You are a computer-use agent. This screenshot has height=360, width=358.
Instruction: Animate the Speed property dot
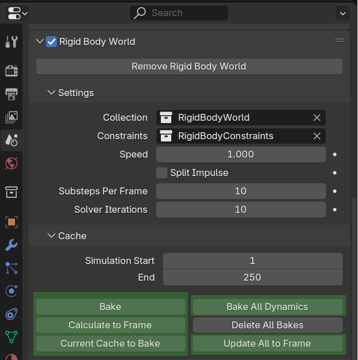[x=334, y=155]
